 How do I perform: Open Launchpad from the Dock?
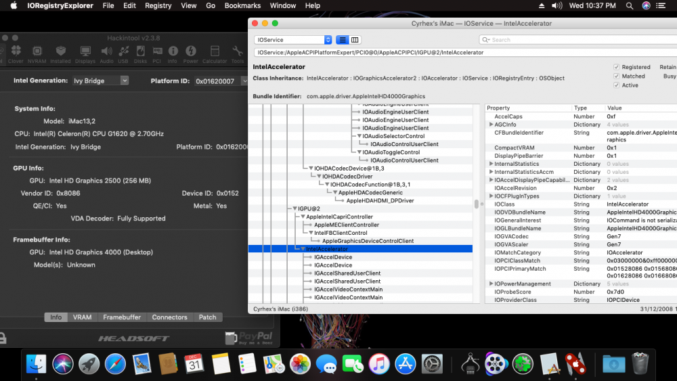pos(89,363)
